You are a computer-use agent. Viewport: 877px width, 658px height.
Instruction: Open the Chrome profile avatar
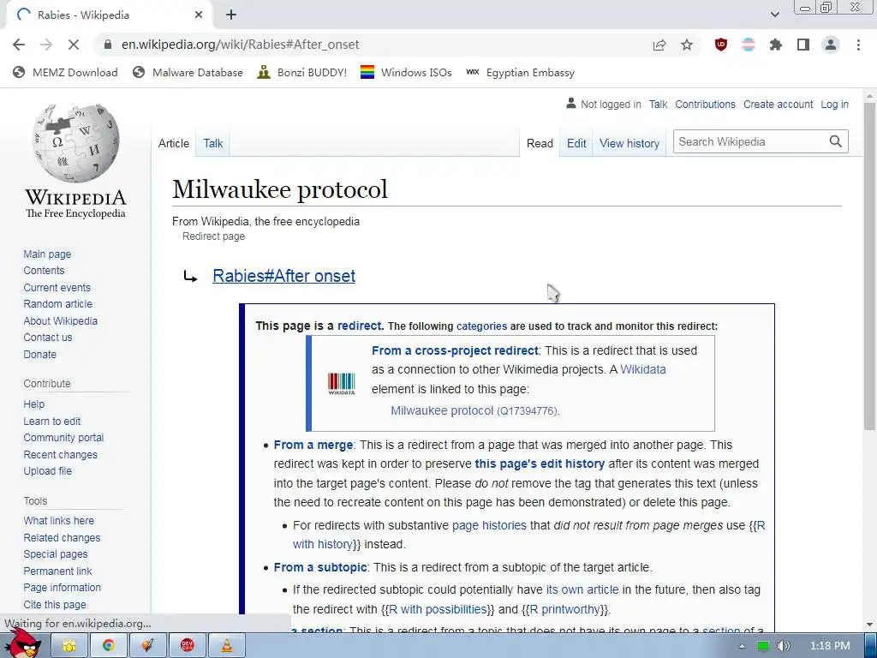tap(831, 45)
